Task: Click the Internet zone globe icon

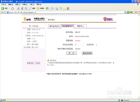Action: coord(122,100)
